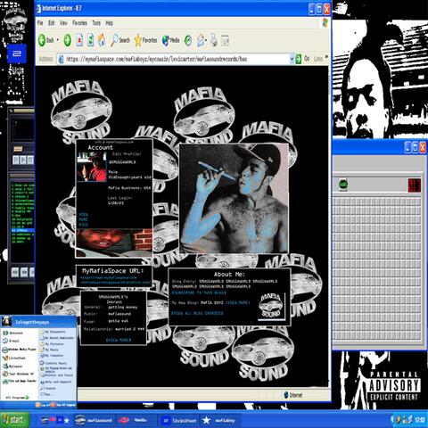Image resolution: width=428 pixels, height=428 pixels.
Task: Click the Mafia Sound logo in About Me
Action: (270, 306)
